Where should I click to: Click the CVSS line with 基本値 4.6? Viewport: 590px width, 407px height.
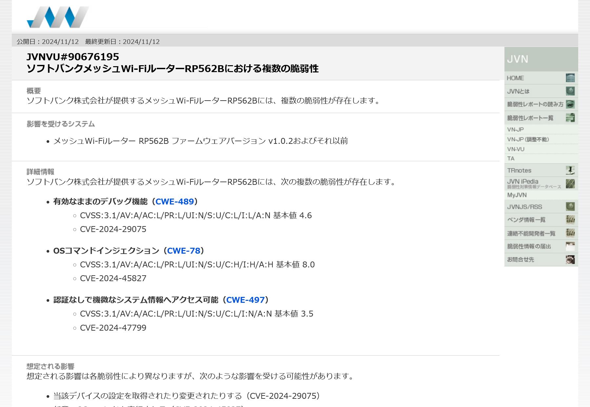[196, 215]
